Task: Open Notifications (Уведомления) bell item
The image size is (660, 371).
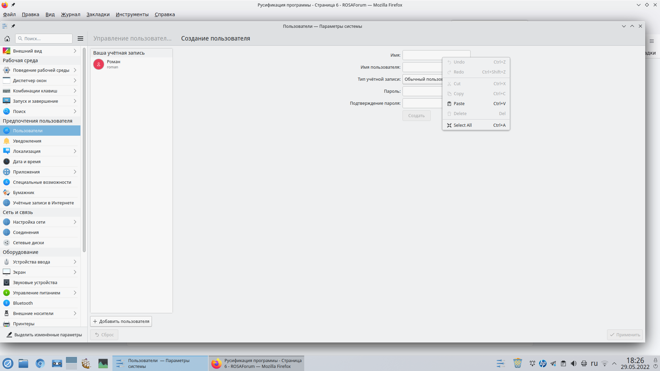Action: pos(27,141)
